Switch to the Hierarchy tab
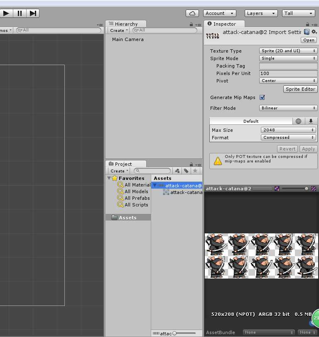The height and width of the screenshot is (337, 319). pyautogui.click(x=126, y=24)
